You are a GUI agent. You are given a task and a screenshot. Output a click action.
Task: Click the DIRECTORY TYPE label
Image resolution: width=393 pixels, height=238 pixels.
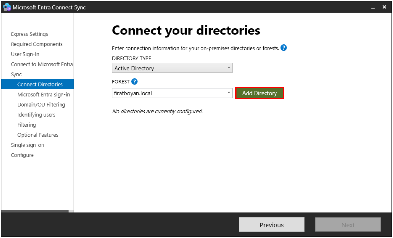click(131, 58)
